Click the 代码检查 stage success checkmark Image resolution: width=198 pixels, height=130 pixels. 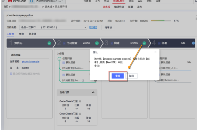[97, 43]
